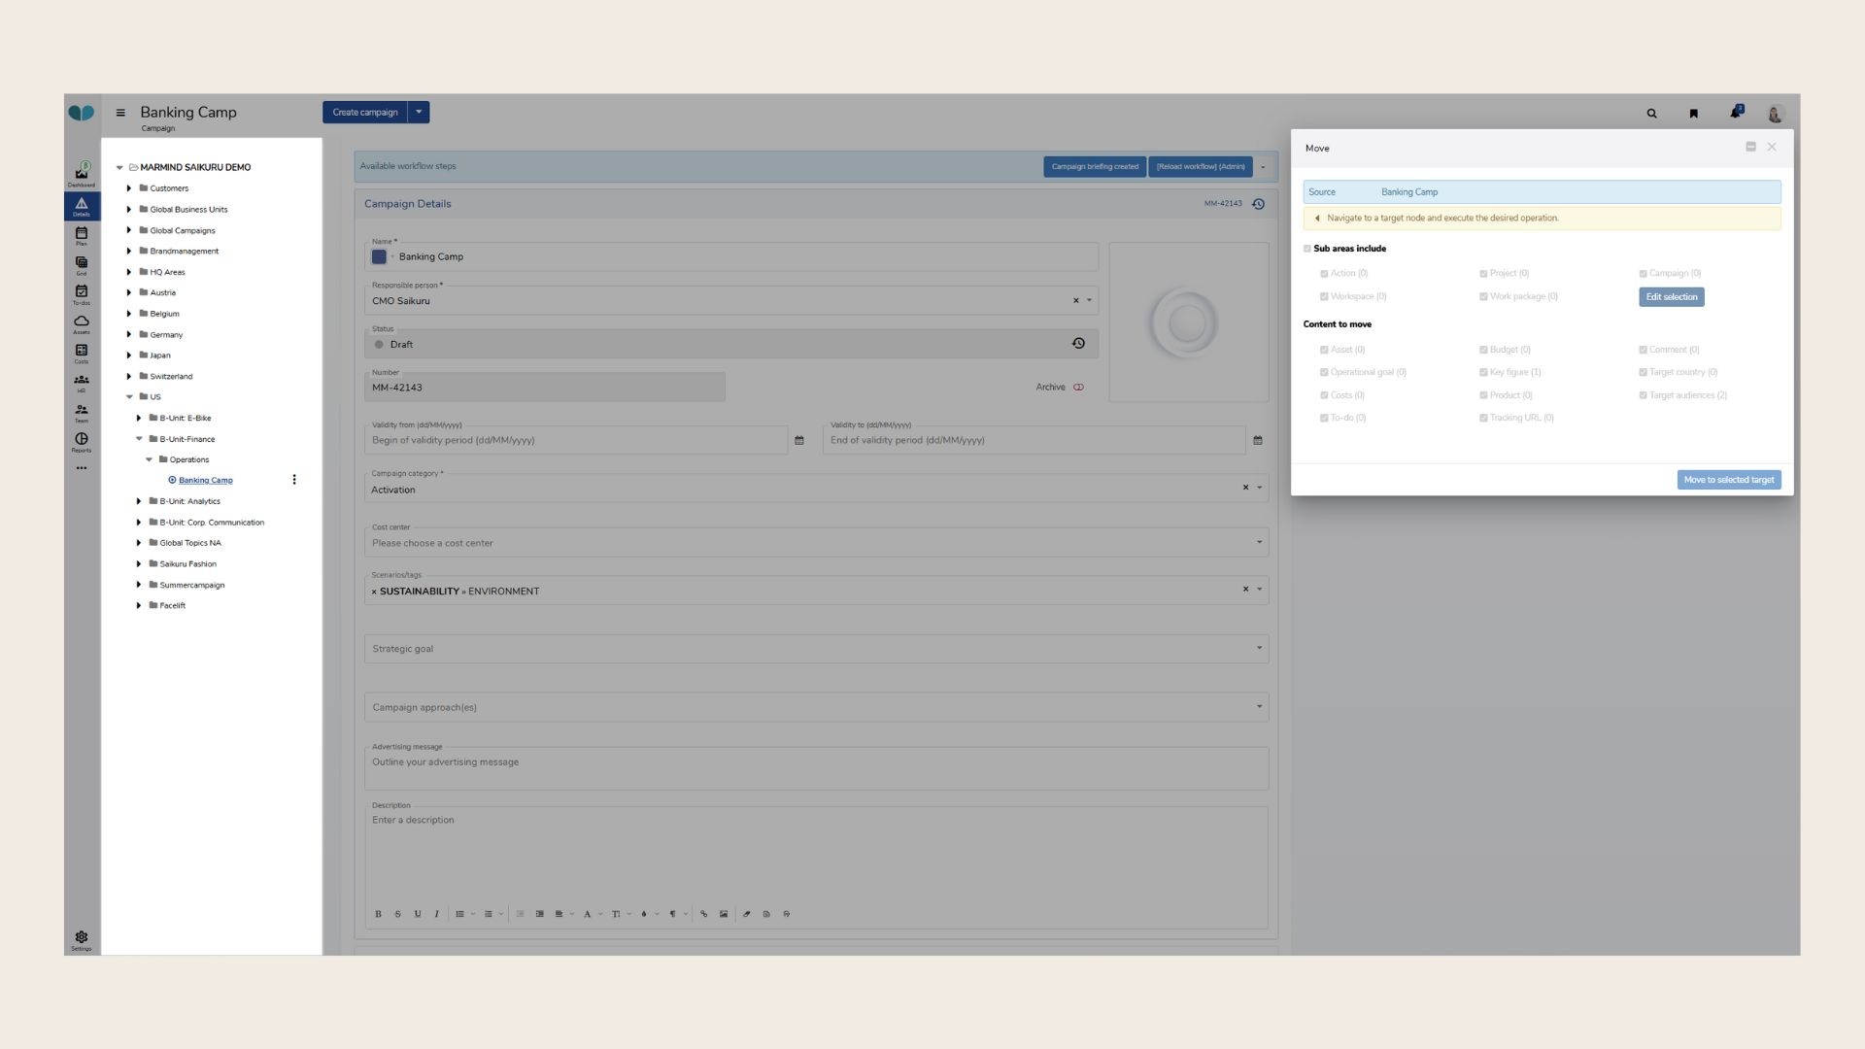Click the notifications bell icon
The height and width of the screenshot is (1049, 1865).
[1735, 113]
